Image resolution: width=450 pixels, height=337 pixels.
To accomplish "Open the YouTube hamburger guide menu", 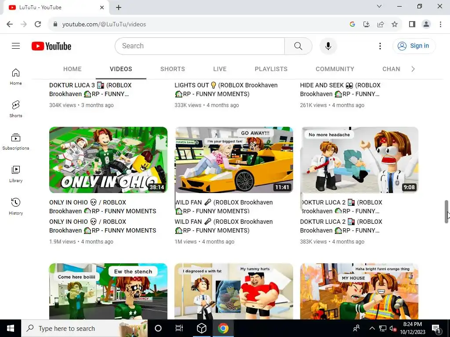I will [16, 46].
